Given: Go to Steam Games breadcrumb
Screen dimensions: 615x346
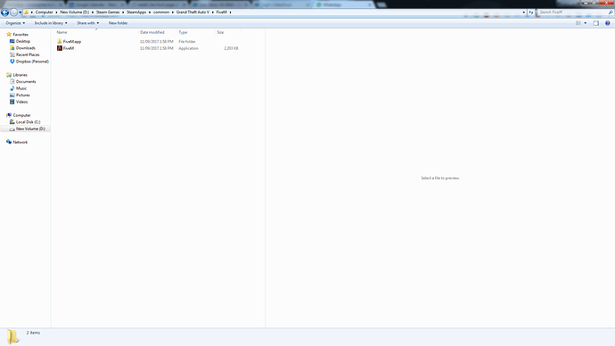Looking at the screenshot, I should point(108,12).
